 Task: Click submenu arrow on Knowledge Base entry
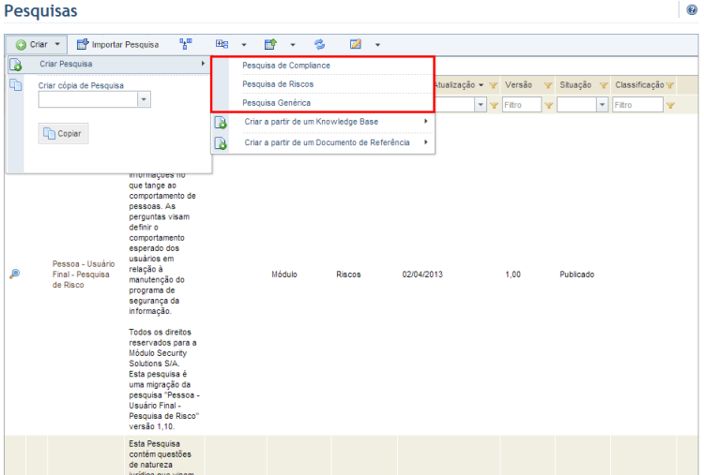pos(425,121)
